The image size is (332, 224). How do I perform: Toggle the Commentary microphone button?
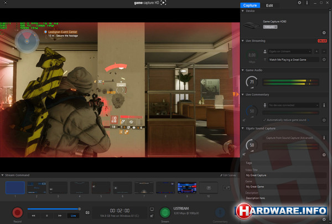[x=220, y=212]
